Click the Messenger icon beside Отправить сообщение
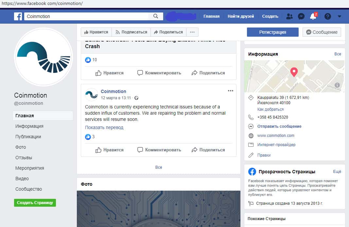Viewport: 349px width, 227px height. (x=251, y=126)
